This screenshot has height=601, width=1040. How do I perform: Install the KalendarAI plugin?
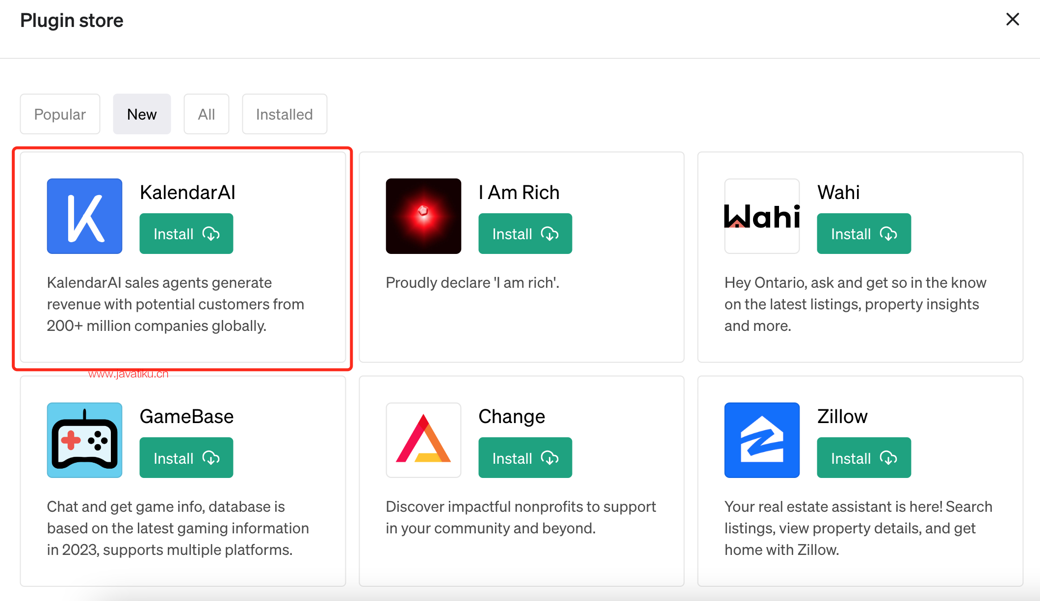coord(186,234)
